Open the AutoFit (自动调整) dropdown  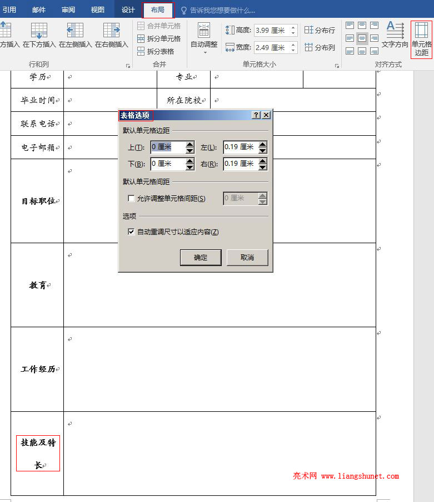coord(204,38)
